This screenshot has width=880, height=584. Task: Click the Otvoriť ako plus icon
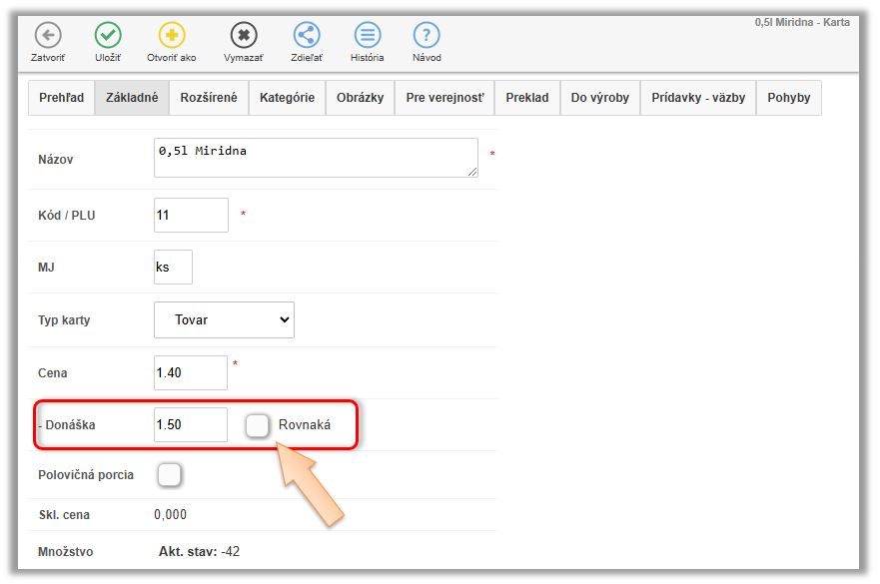[x=172, y=36]
